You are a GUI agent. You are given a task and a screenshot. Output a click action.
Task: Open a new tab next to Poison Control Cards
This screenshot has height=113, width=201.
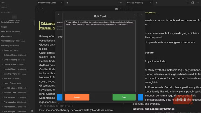(67, 3)
